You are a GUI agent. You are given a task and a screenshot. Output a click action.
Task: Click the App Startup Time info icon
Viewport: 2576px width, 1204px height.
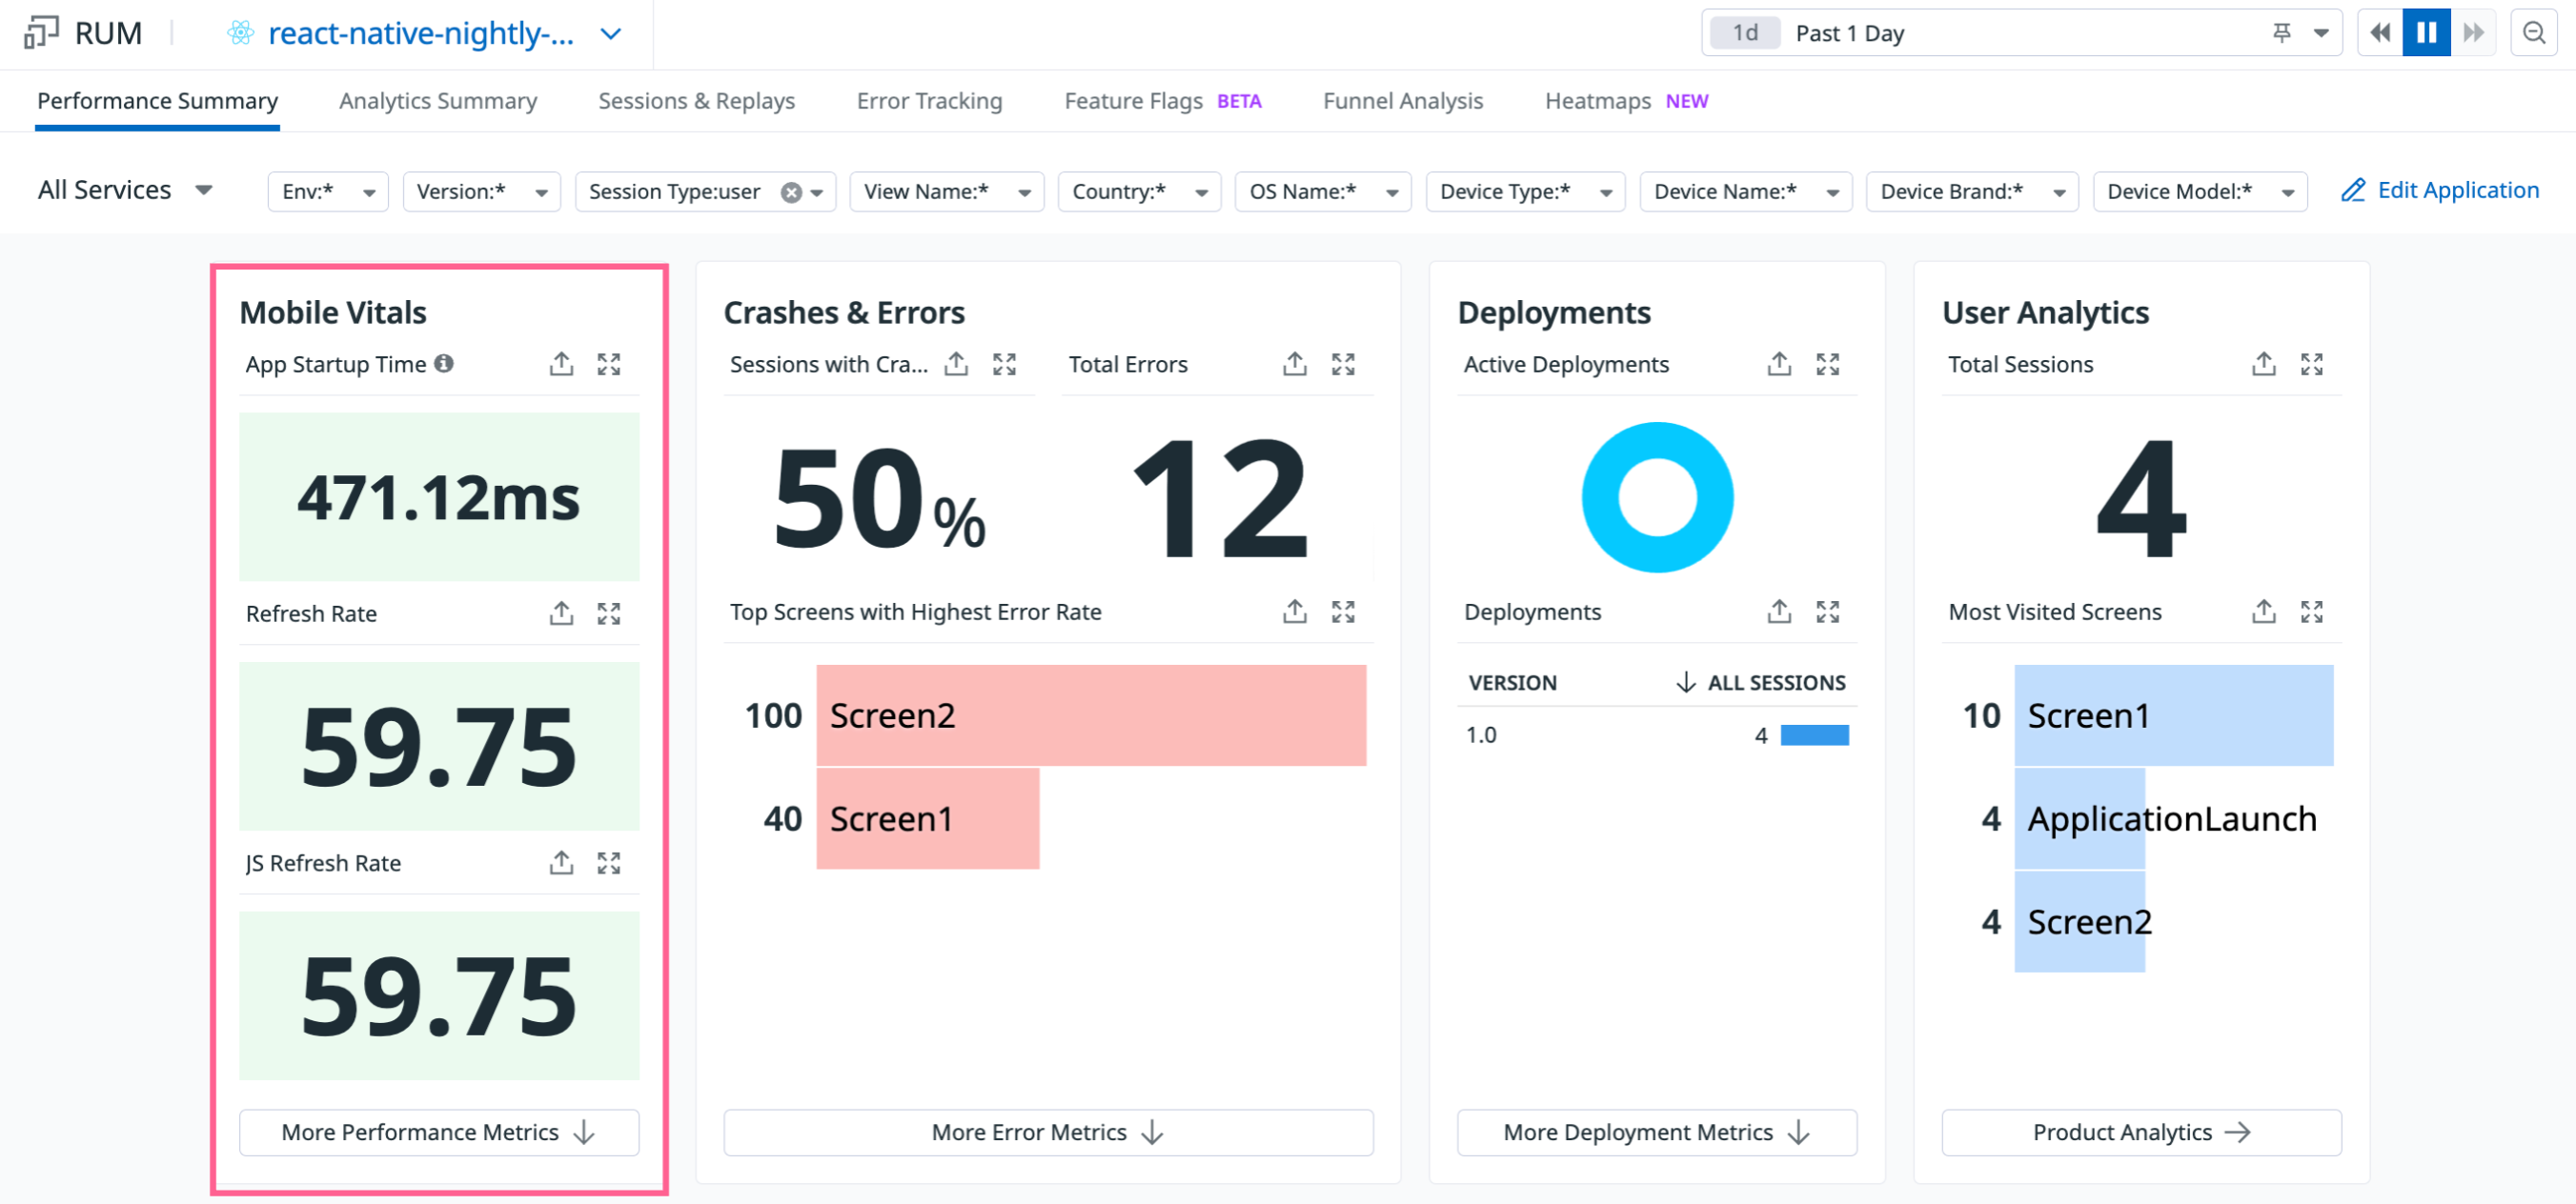[x=444, y=364]
